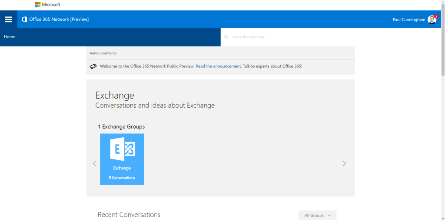445x221 pixels.
Task: Click the megaphone announcement icon
Action: 93,66
